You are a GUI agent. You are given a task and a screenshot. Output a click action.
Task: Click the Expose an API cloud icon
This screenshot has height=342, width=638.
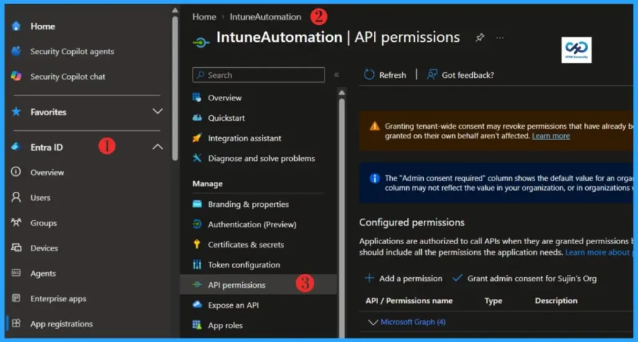(x=197, y=305)
